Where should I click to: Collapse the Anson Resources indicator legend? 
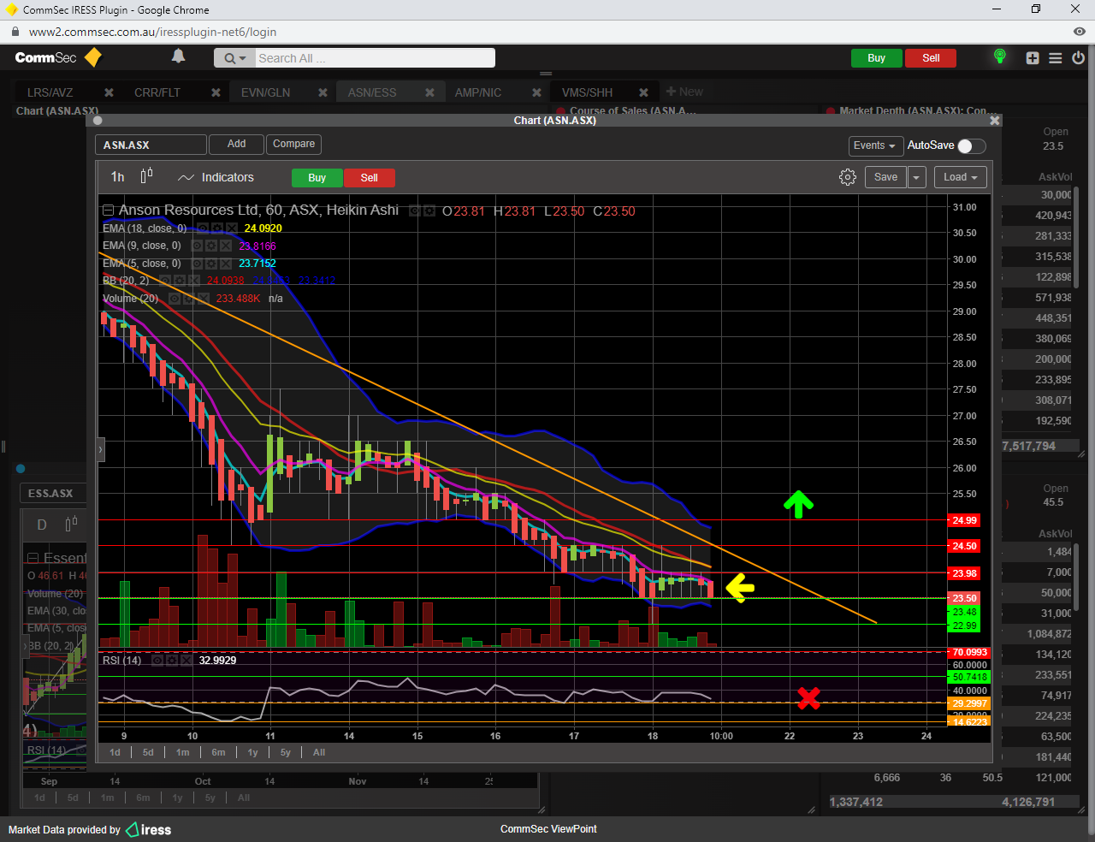click(108, 210)
